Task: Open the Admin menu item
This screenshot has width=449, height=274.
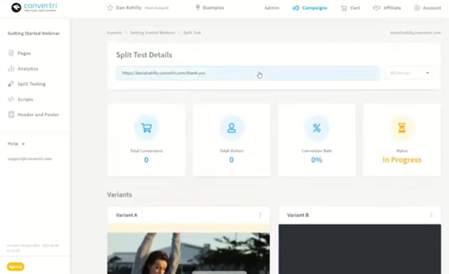Action: [x=272, y=8]
